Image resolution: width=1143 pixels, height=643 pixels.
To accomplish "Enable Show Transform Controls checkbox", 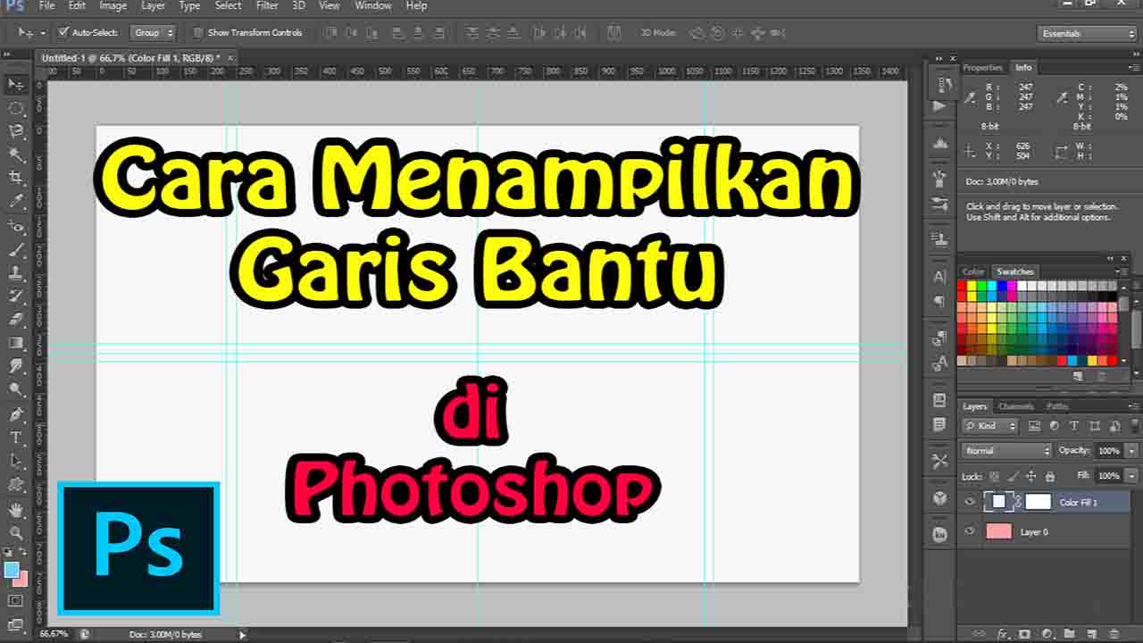I will (198, 33).
